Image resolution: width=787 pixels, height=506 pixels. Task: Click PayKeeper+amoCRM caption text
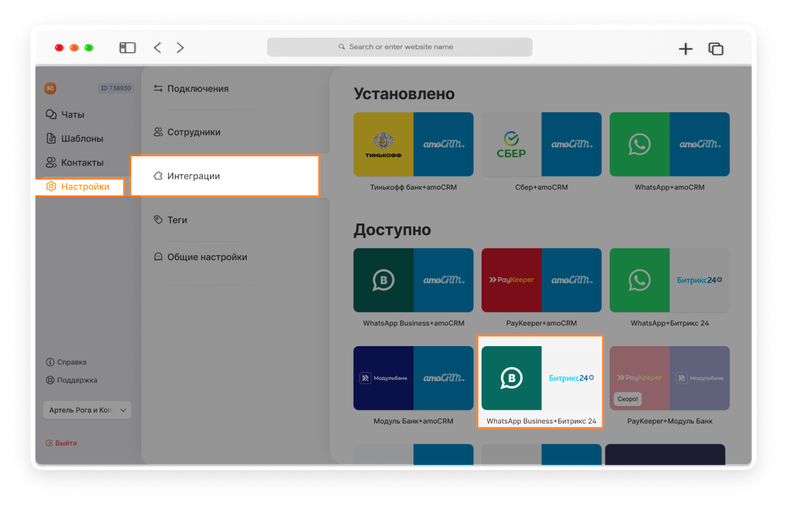[x=541, y=323]
